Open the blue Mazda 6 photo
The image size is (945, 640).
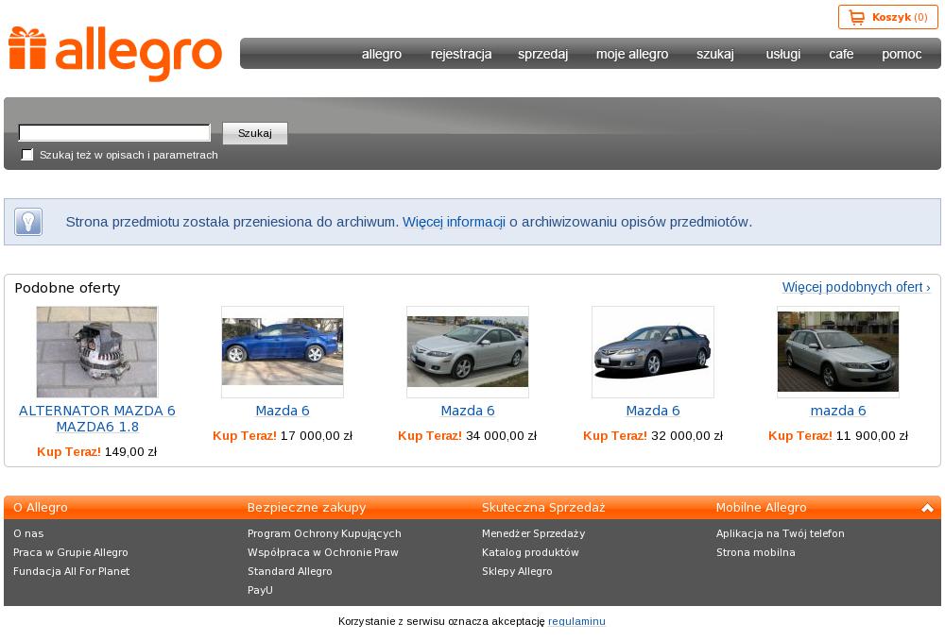click(x=282, y=352)
